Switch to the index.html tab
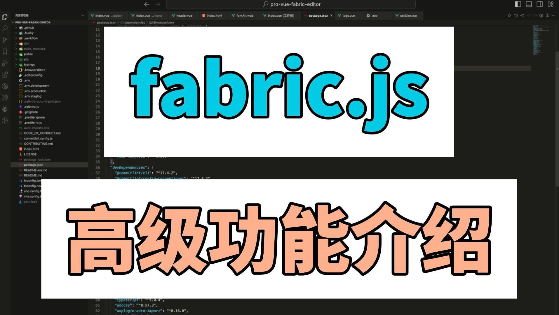Viewport: 559px width, 315px height. pyautogui.click(x=214, y=16)
